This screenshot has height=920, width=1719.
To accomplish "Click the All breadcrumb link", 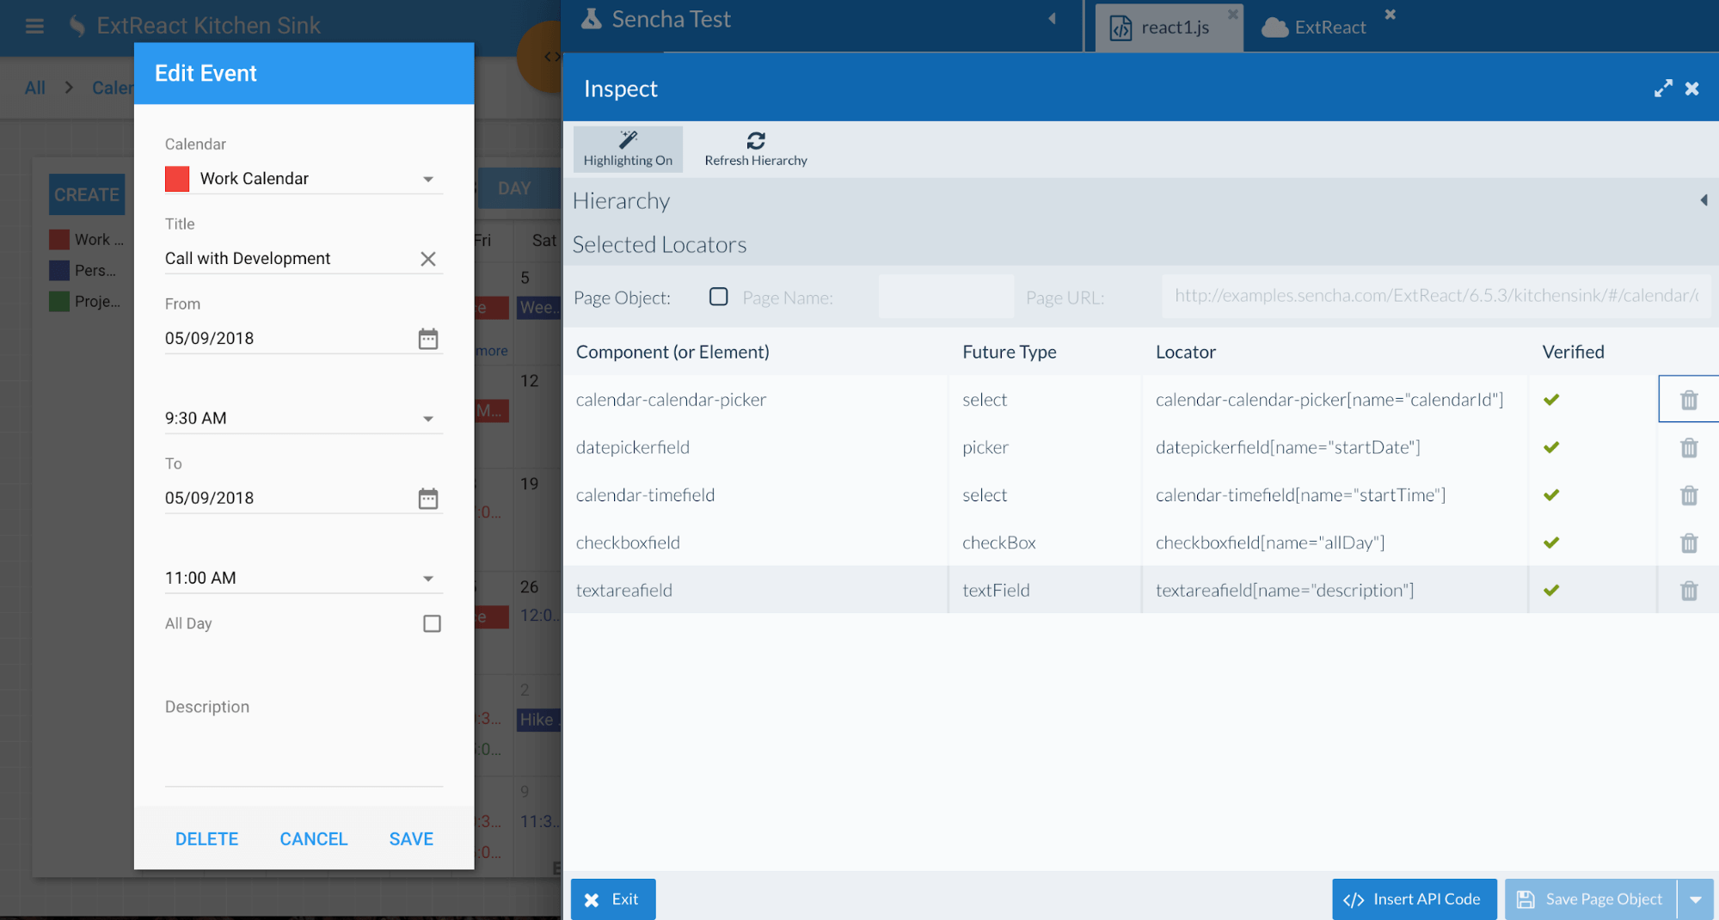I will (35, 88).
